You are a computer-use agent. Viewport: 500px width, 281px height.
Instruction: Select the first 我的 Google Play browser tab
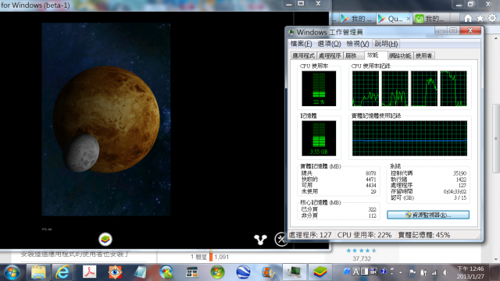coord(357,19)
